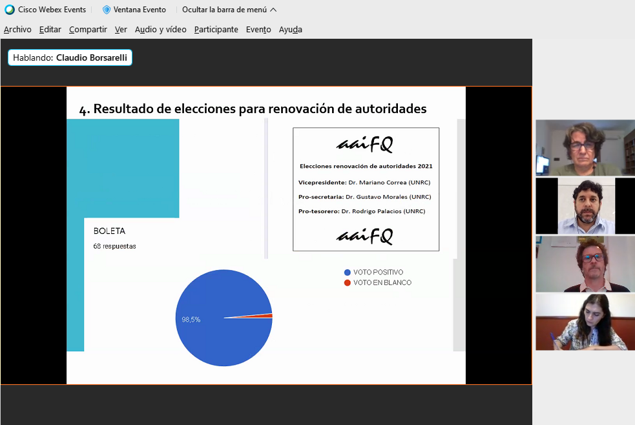Screen dimensions: 635x425
Task: Open the Compartir menu
Action: click(x=88, y=30)
